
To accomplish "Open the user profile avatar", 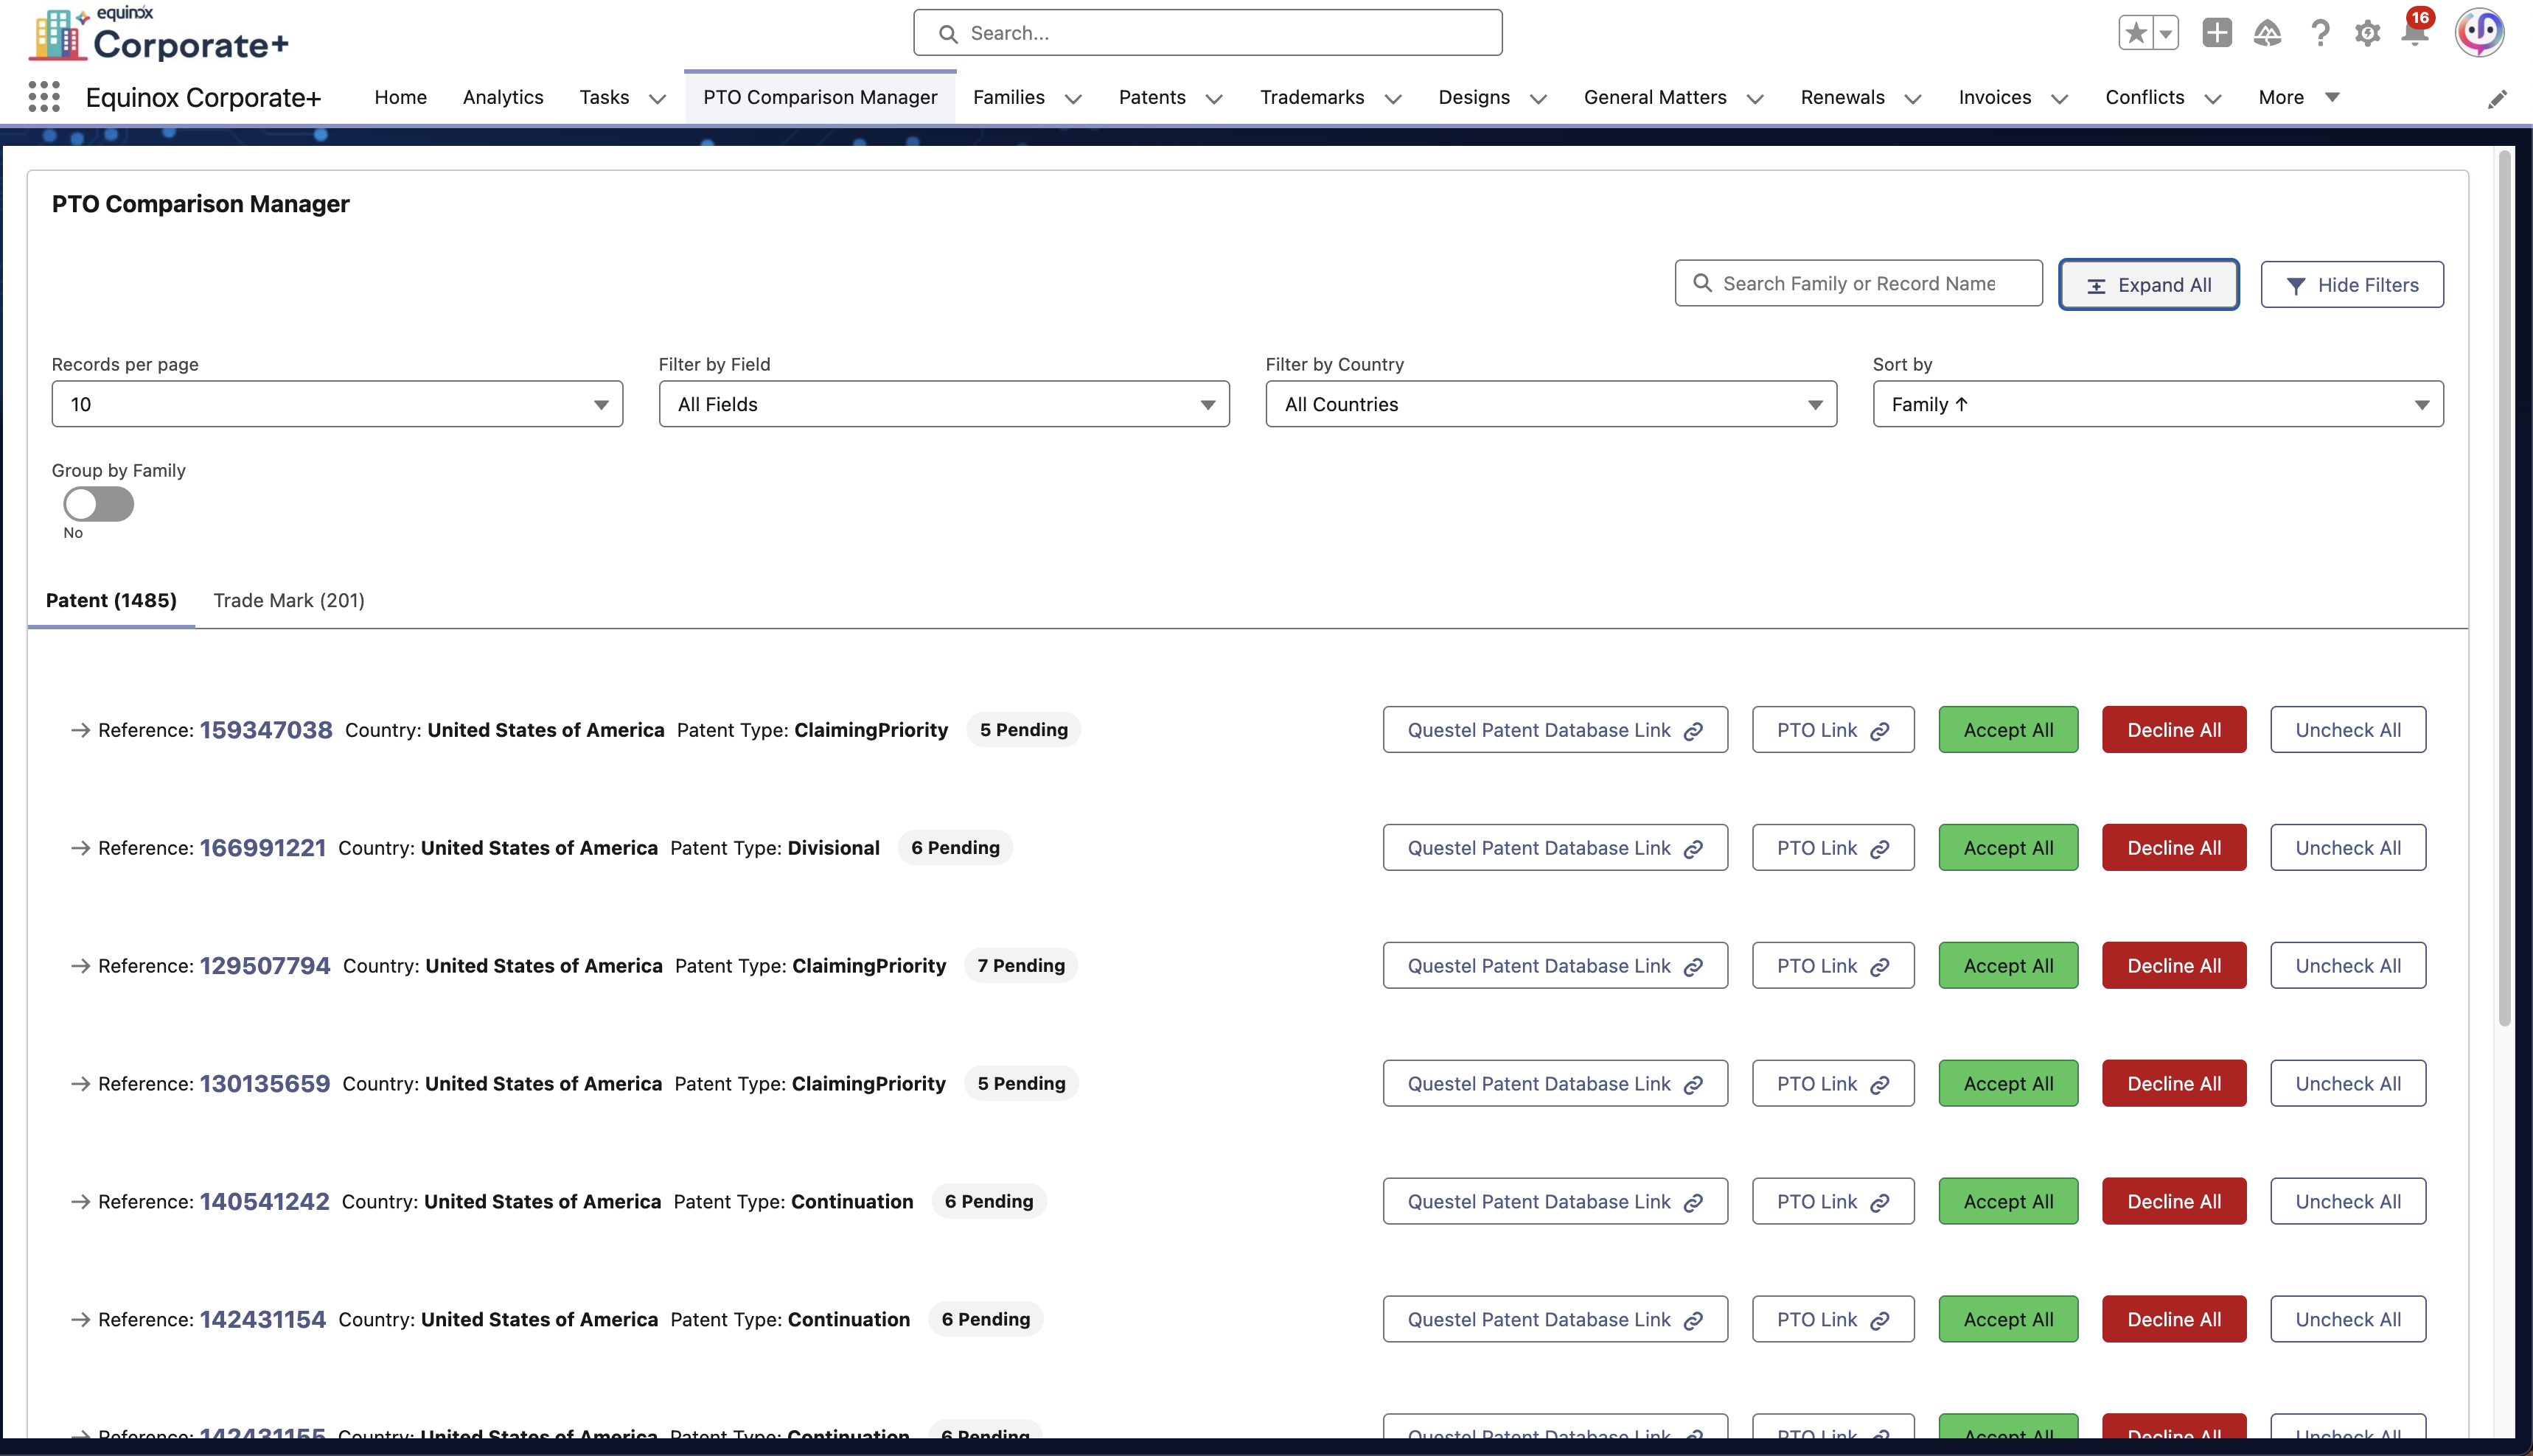I will [x=2479, y=33].
